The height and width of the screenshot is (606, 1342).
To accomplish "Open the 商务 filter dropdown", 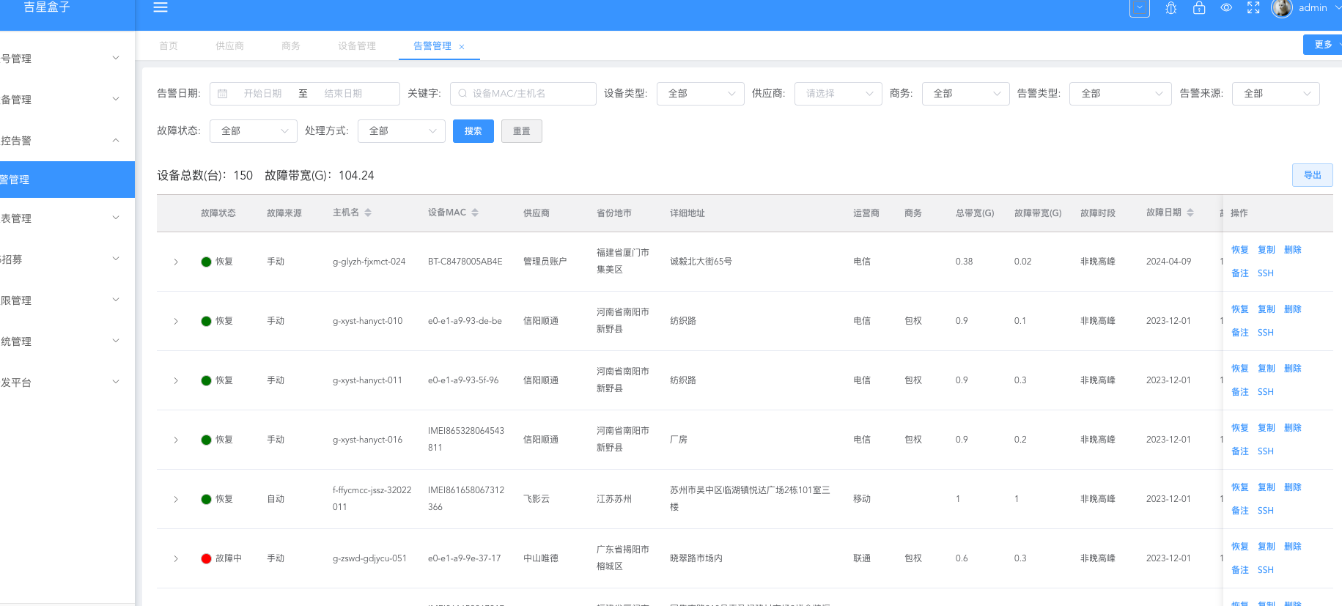I will tap(966, 94).
